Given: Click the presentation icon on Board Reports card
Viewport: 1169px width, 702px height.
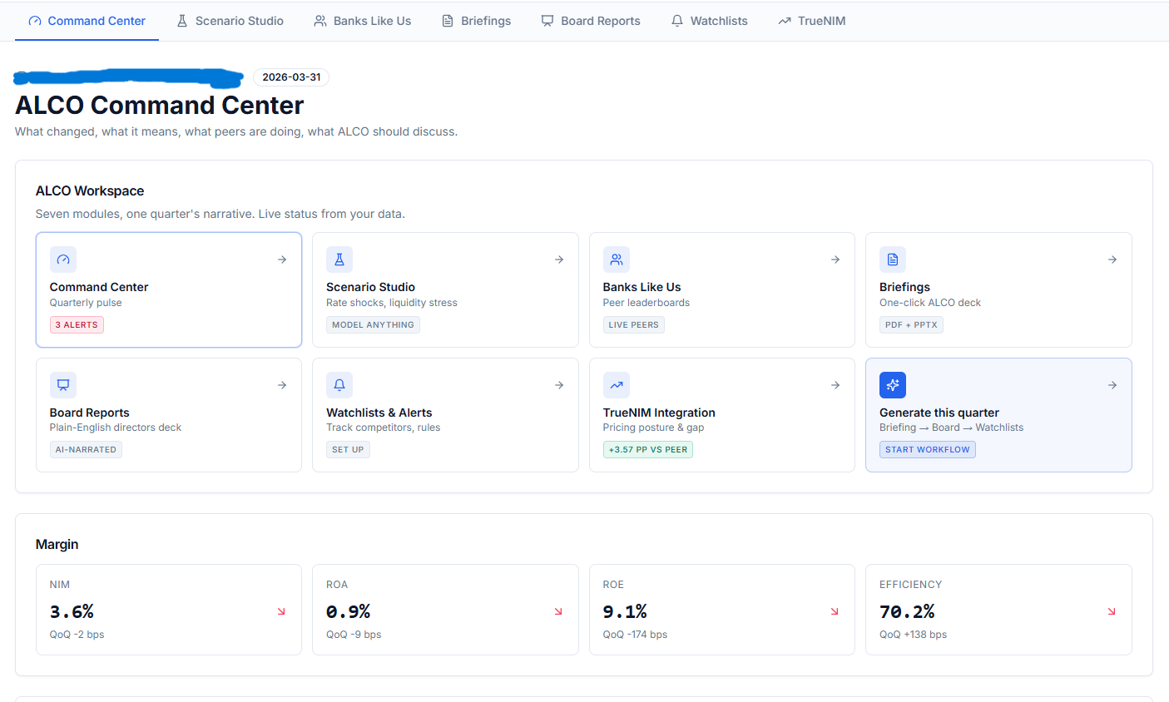Looking at the screenshot, I should point(63,385).
